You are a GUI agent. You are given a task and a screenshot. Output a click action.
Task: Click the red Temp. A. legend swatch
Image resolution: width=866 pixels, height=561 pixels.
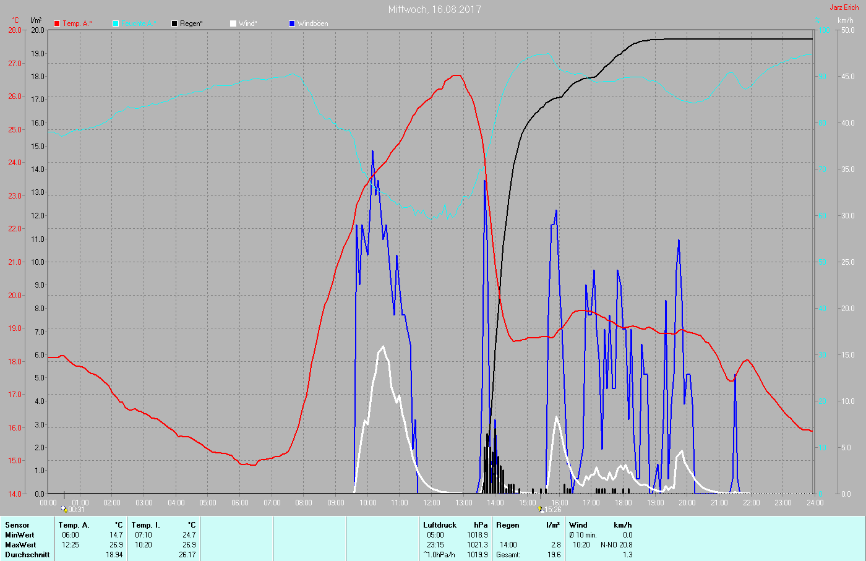(57, 24)
